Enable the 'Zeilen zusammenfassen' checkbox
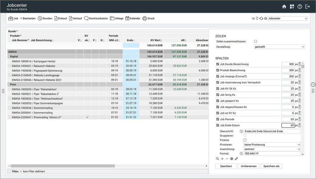The image size is (316, 179). [255, 41]
